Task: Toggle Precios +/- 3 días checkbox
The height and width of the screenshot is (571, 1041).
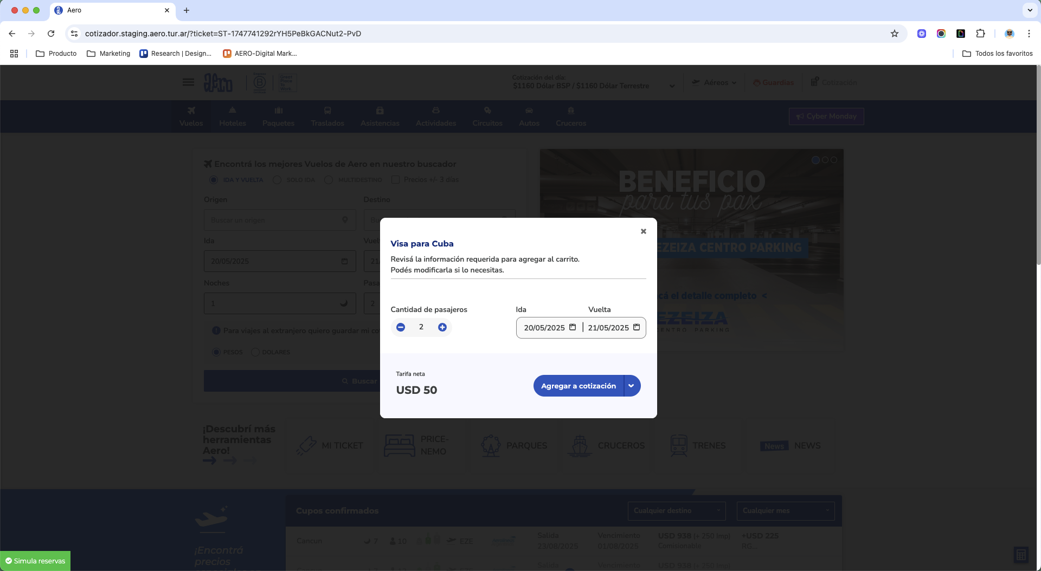Action: (x=395, y=180)
